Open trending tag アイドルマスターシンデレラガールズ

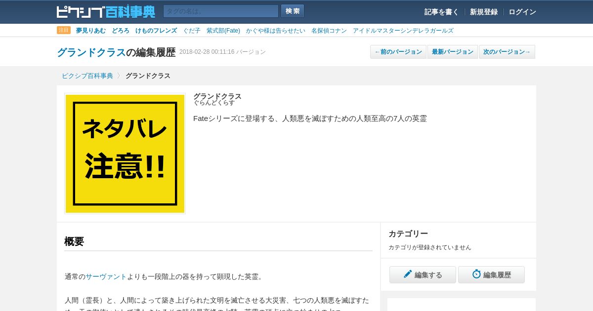coord(403,31)
